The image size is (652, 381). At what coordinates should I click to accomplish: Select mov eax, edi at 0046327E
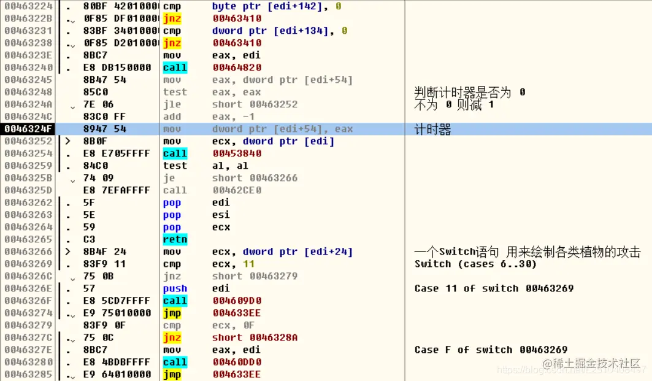pyautogui.click(x=212, y=350)
